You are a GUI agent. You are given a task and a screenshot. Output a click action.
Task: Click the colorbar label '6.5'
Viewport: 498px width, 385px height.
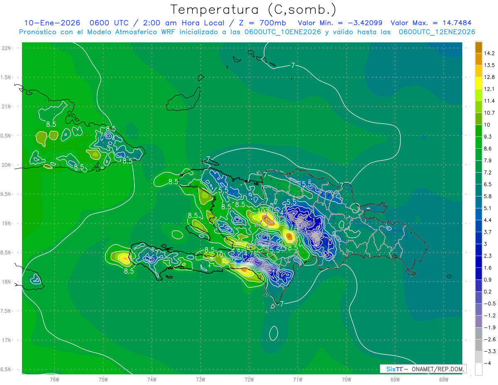488,184
